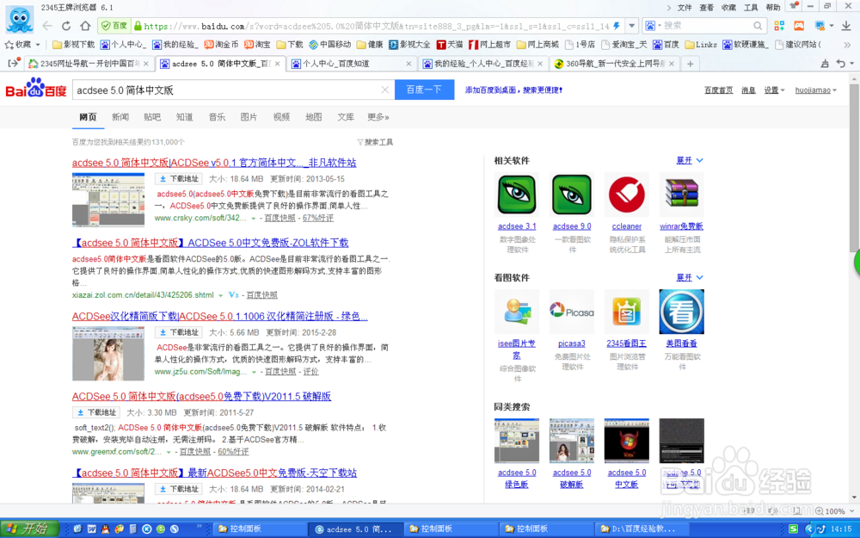This screenshot has height=538, width=860.
Task: Open the 网上超市 bookmark
Action: click(x=489, y=45)
